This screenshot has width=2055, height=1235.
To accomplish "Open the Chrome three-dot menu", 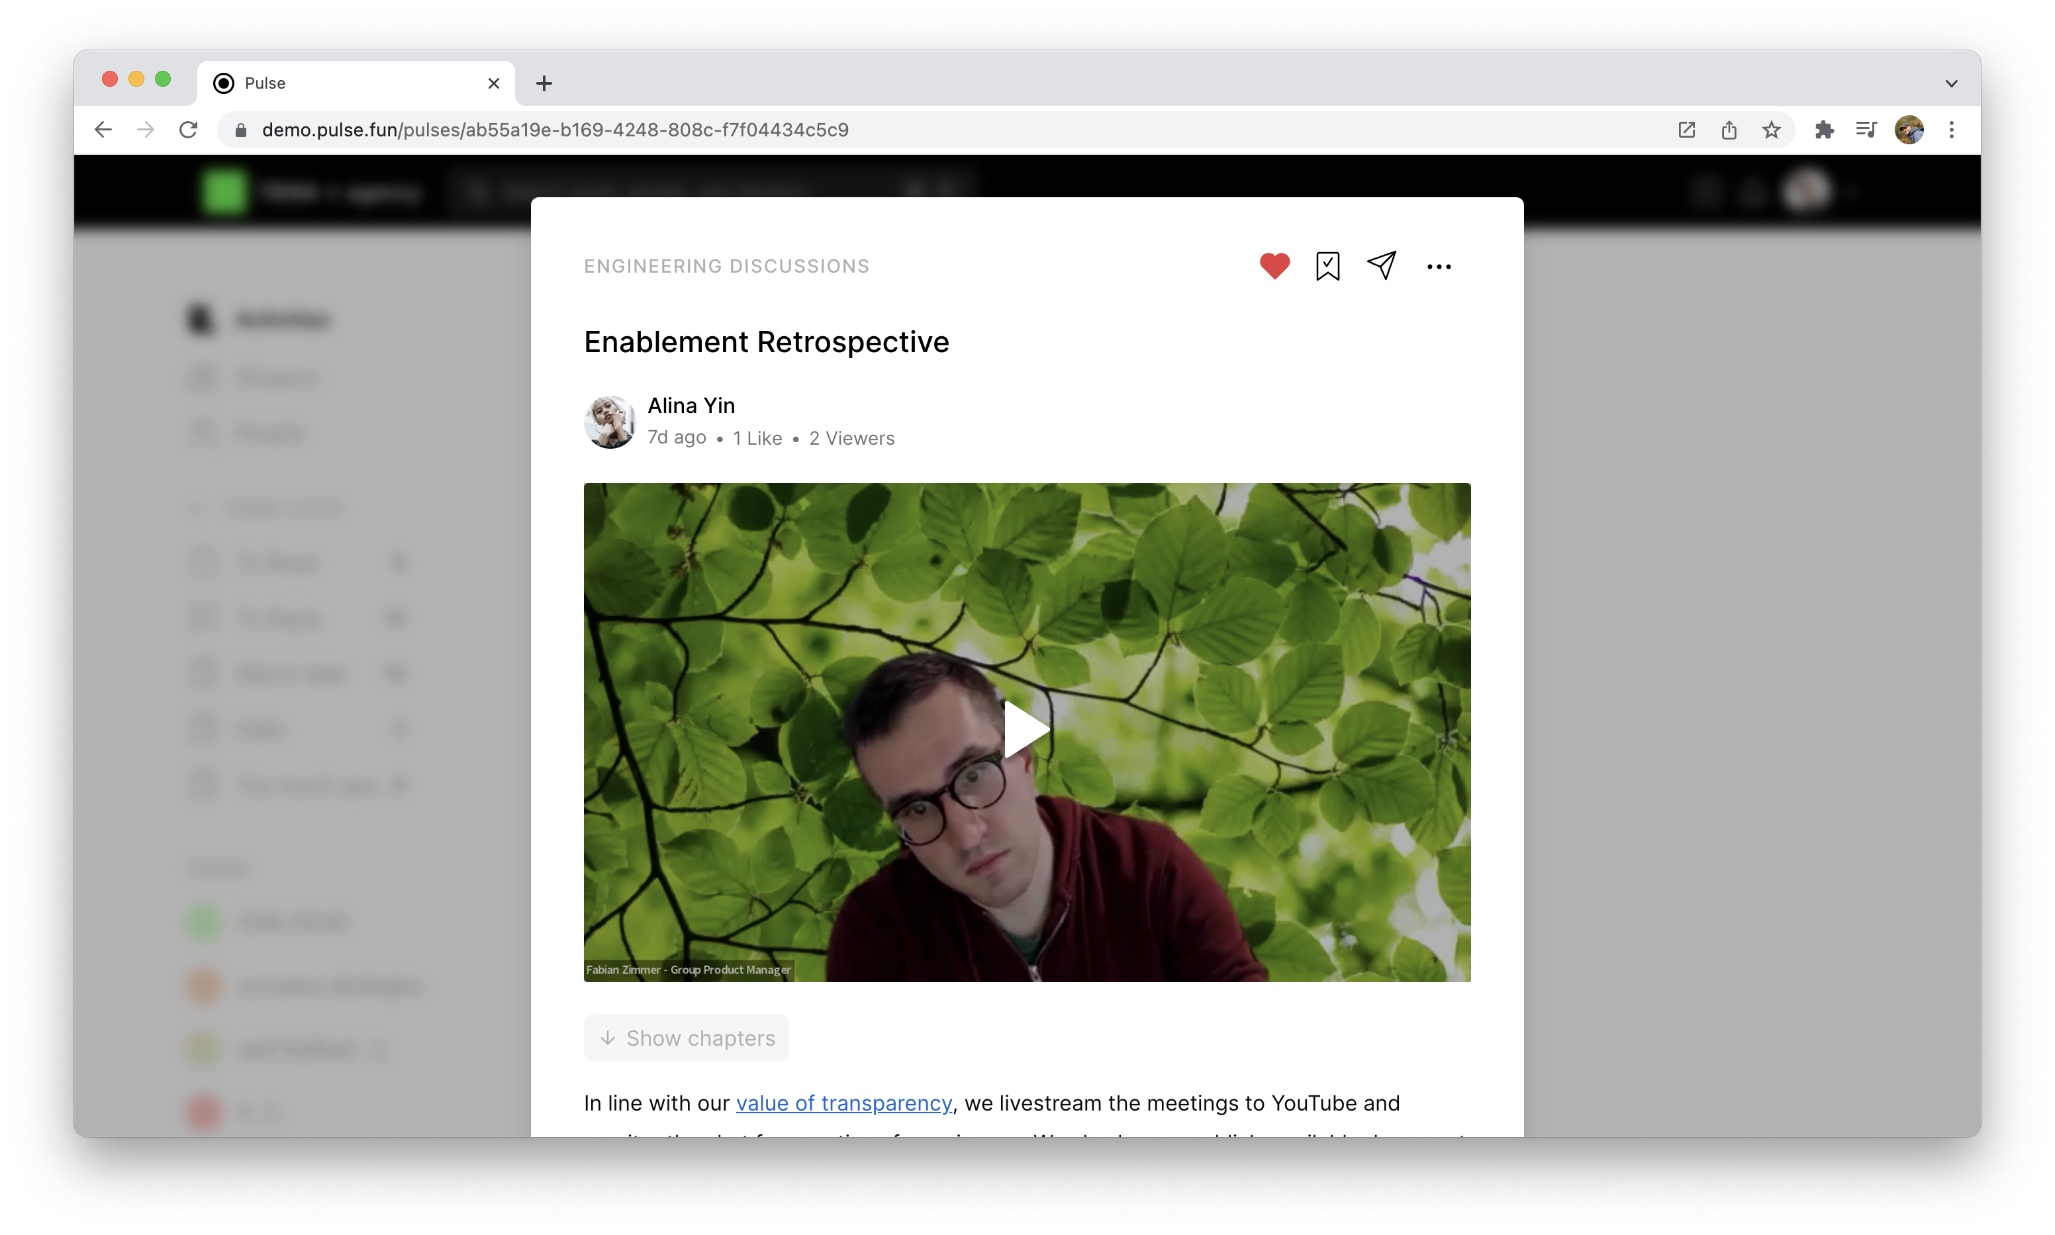I will [1951, 130].
